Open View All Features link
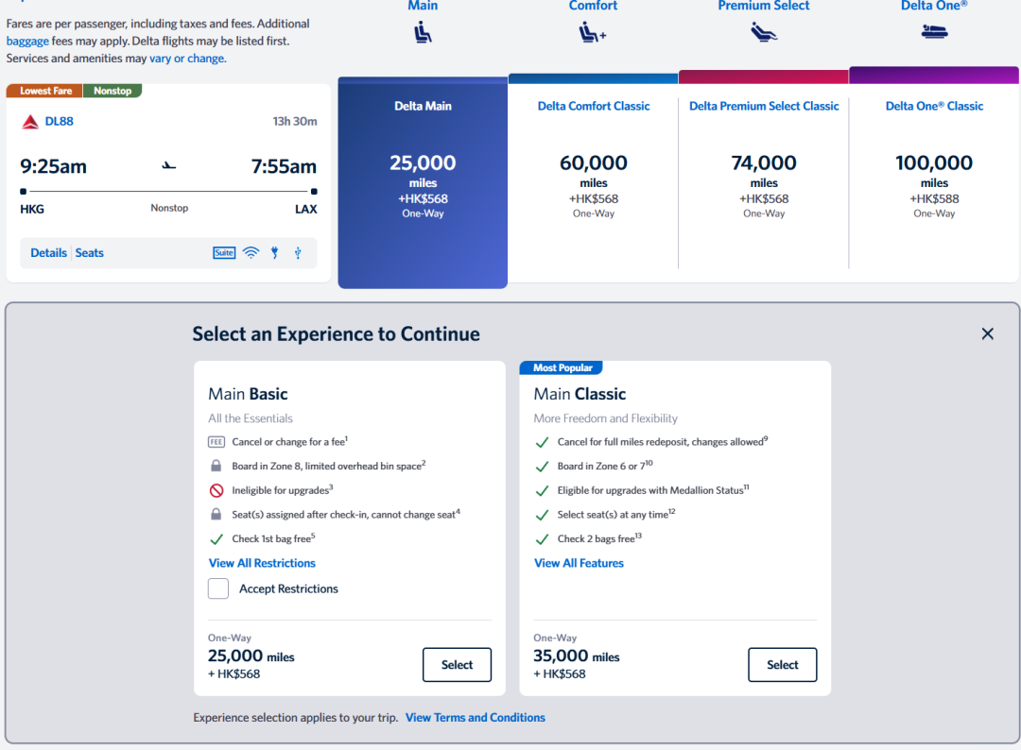 point(579,563)
